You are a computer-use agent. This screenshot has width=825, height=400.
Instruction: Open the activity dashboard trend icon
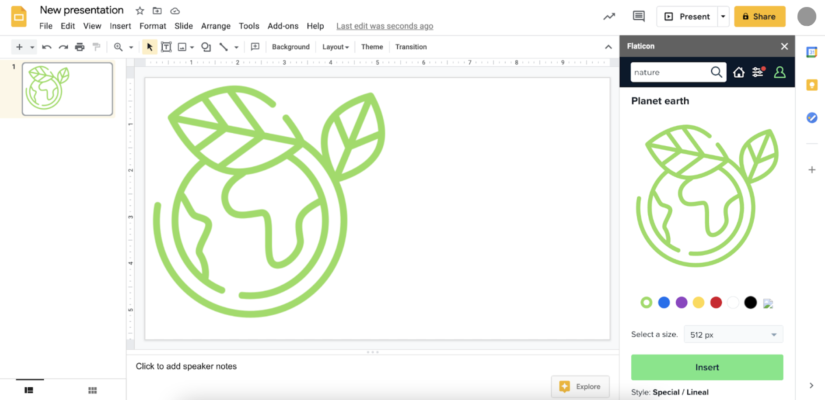click(609, 17)
